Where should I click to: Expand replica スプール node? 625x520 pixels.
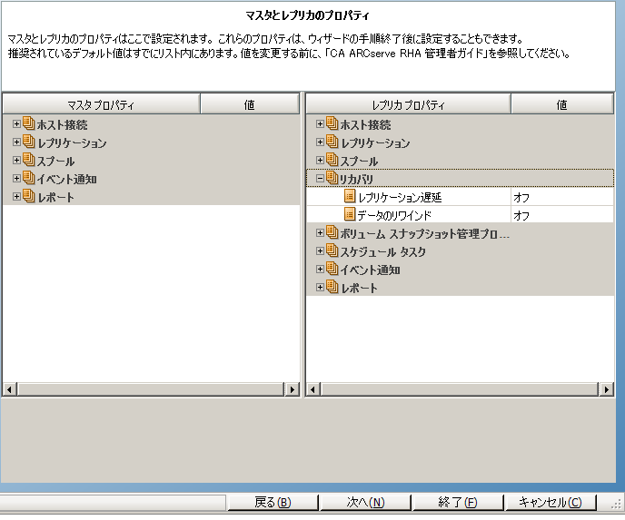[320, 160]
